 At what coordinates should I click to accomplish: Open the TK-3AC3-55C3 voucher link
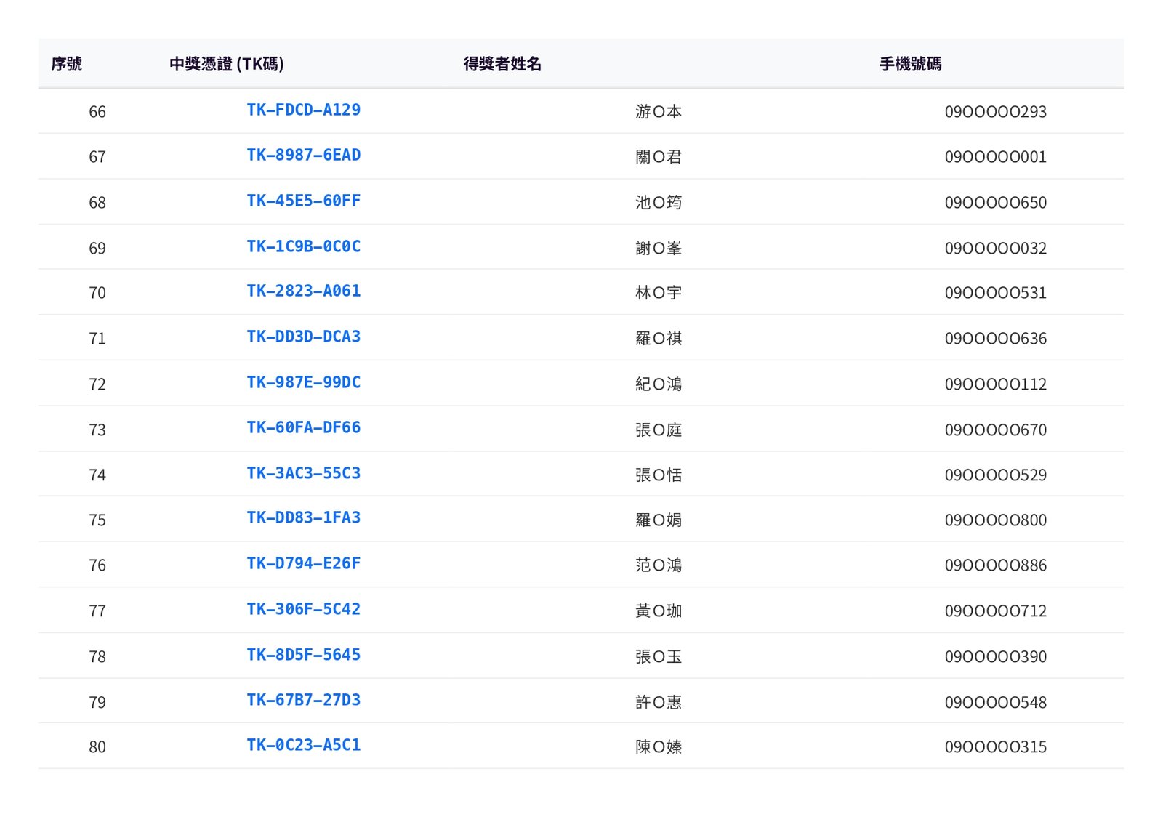303,473
